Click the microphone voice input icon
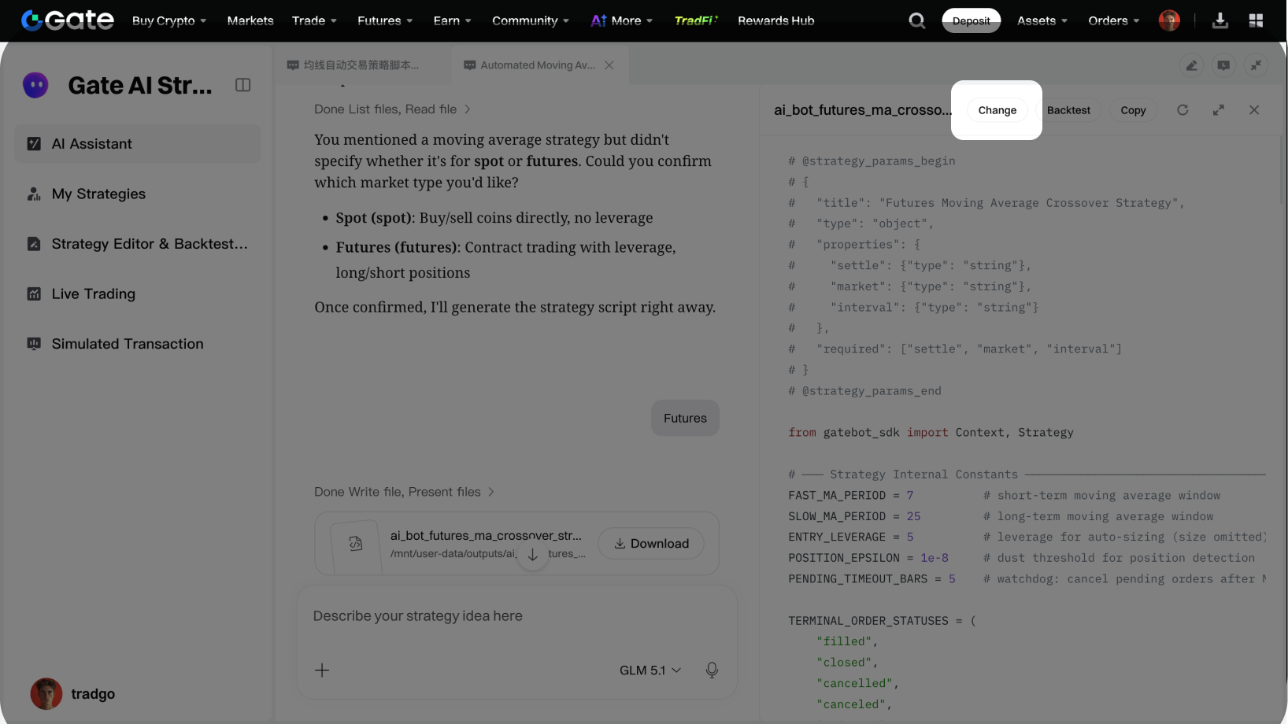 click(712, 670)
